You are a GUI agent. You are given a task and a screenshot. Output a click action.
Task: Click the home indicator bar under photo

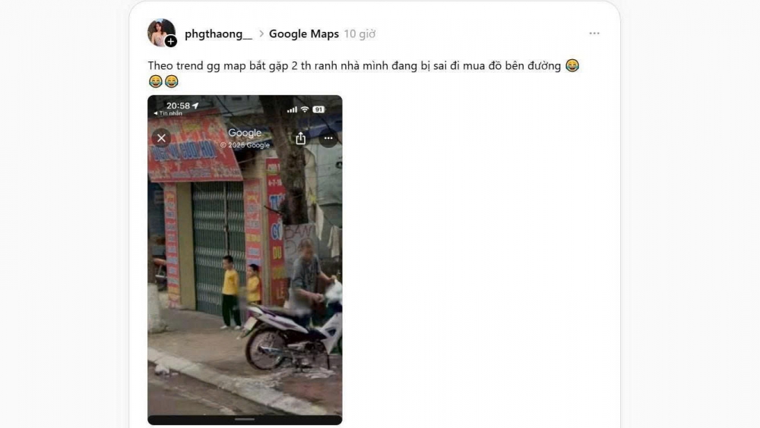(x=245, y=420)
